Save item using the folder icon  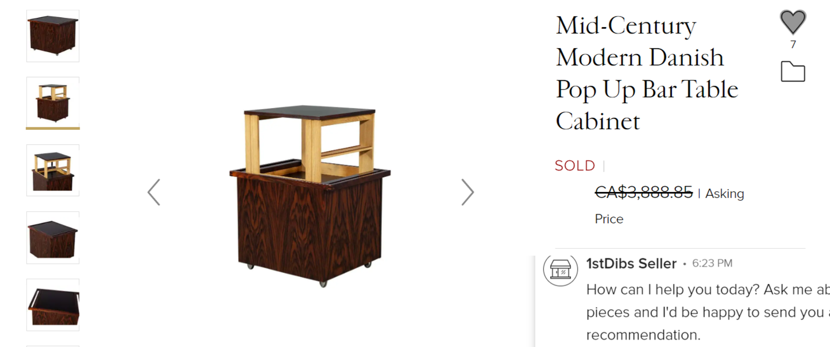793,72
